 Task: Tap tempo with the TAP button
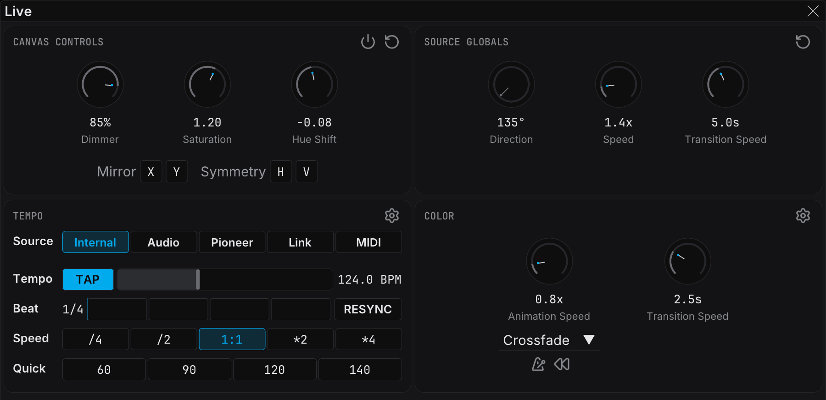pos(88,279)
